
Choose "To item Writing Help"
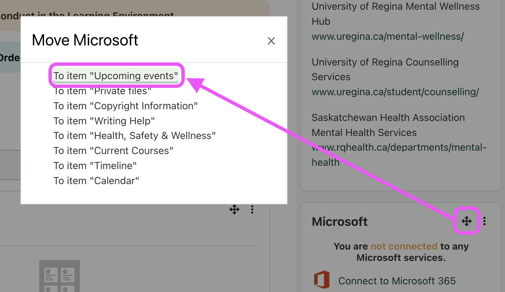coord(104,121)
